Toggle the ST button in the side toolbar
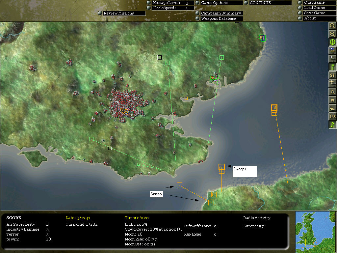Screen dimensions: 337x253 (x=332, y=75)
